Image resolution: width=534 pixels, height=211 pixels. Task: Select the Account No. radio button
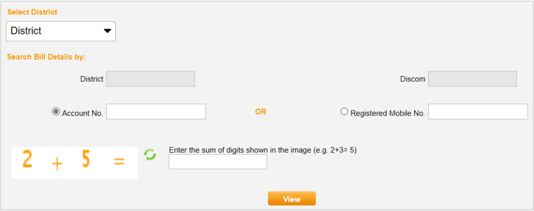pos(56,111)
